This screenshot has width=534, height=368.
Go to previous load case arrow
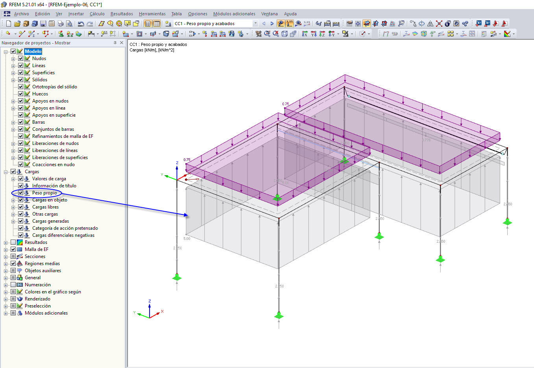tap(264, 24)
